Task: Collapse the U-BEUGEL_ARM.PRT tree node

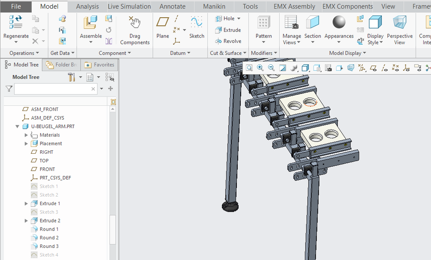Action: point(17,127)
